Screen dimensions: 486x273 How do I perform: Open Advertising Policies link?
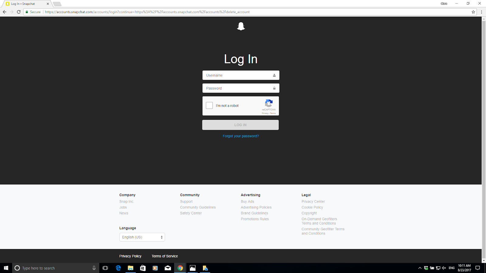click(256, 207)
